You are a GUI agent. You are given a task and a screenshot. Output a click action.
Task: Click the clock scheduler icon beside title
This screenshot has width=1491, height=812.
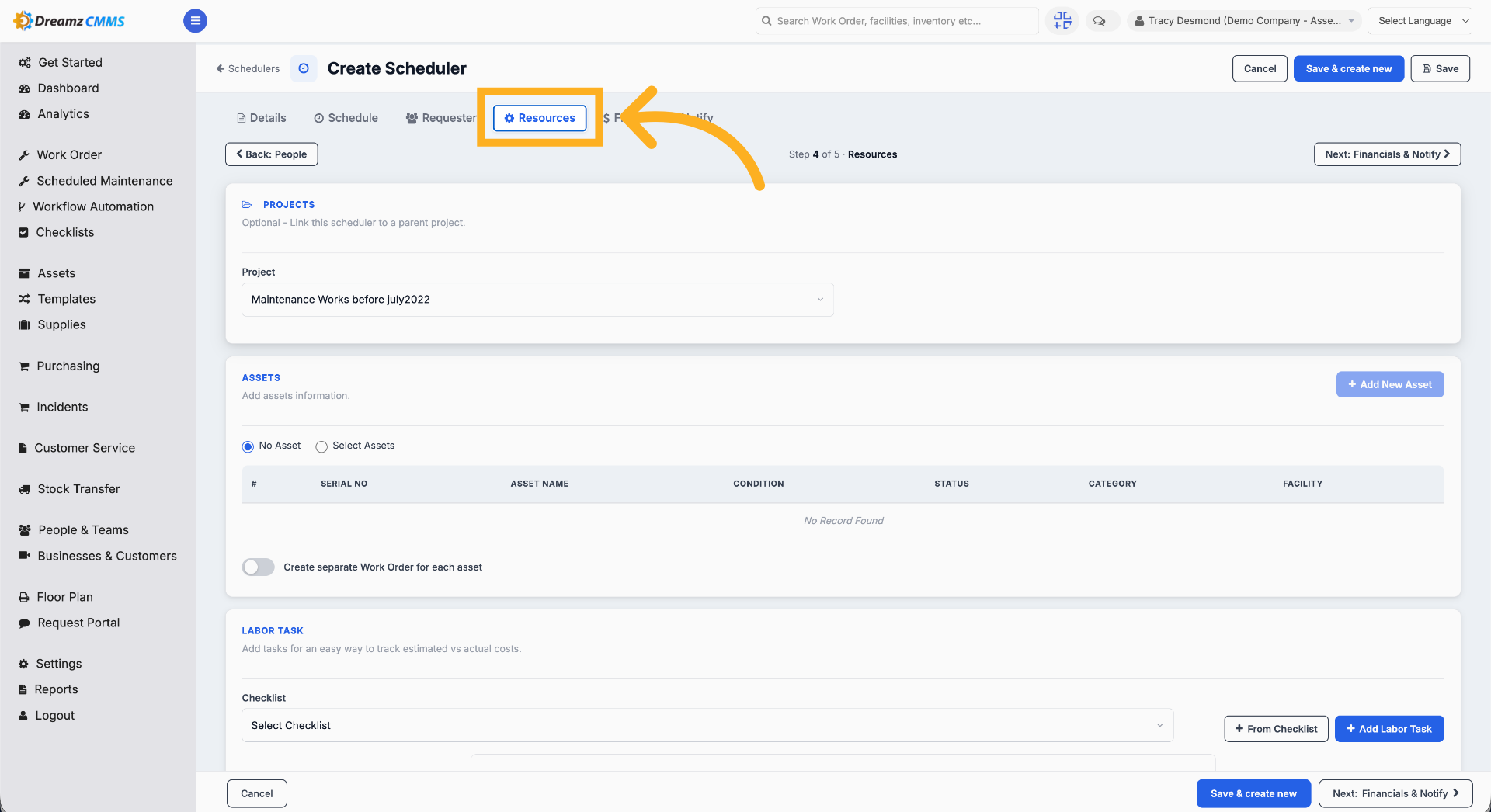click(304, 68)
